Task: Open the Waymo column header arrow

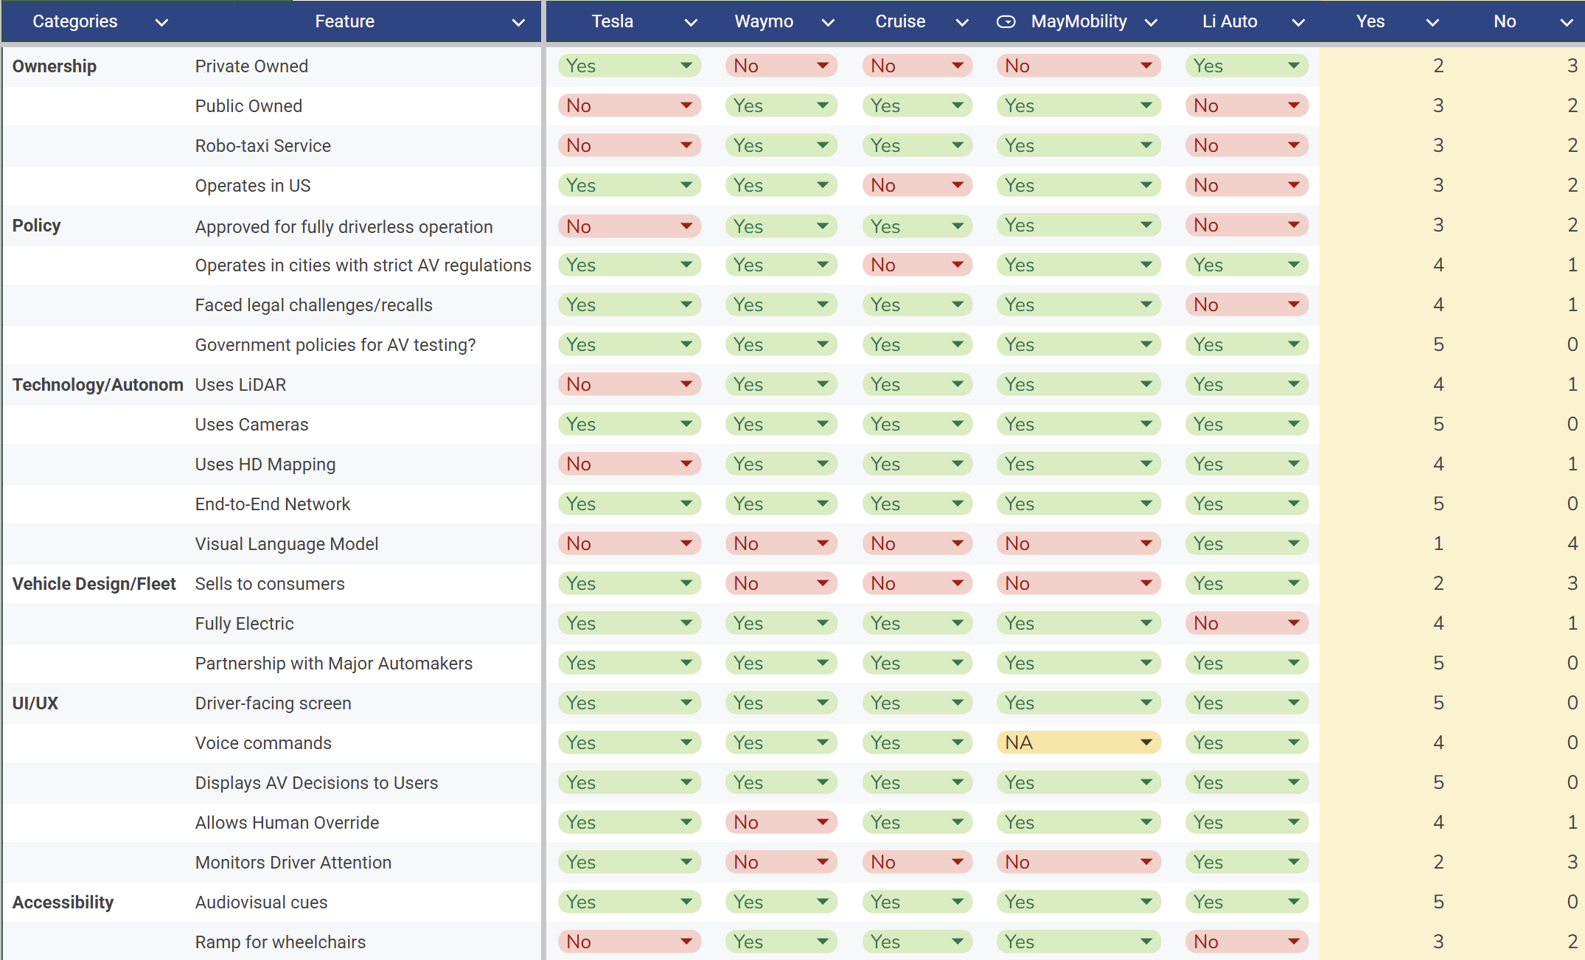Action: [x=828, y=22]
